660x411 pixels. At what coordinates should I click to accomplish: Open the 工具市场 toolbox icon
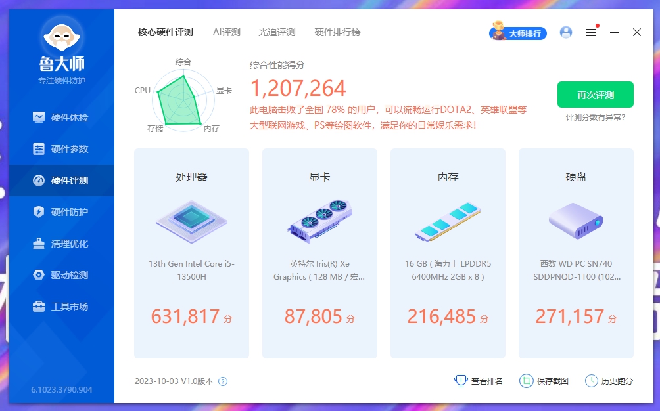(39, 307)
